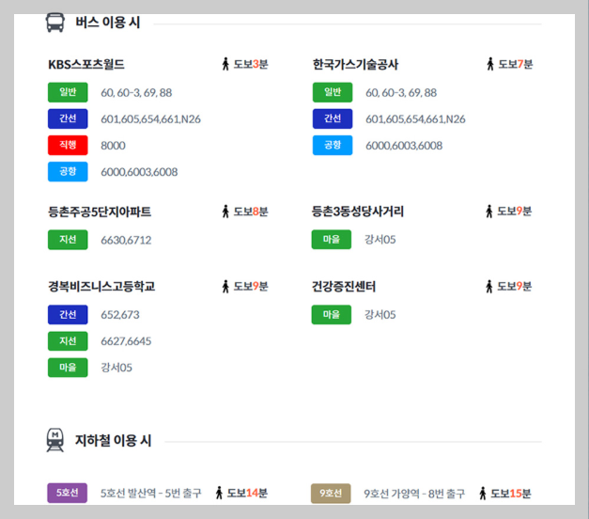The width and height of the screenshot is (589, 519).
Task: Click 강서05 under 경복비즈니스고등학교
Action: 116,368
